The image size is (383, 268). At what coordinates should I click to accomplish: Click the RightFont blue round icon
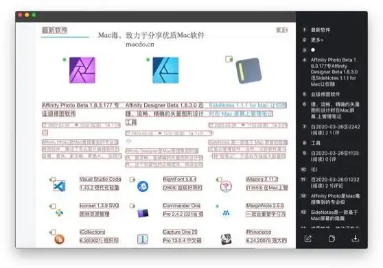[143, 186]
